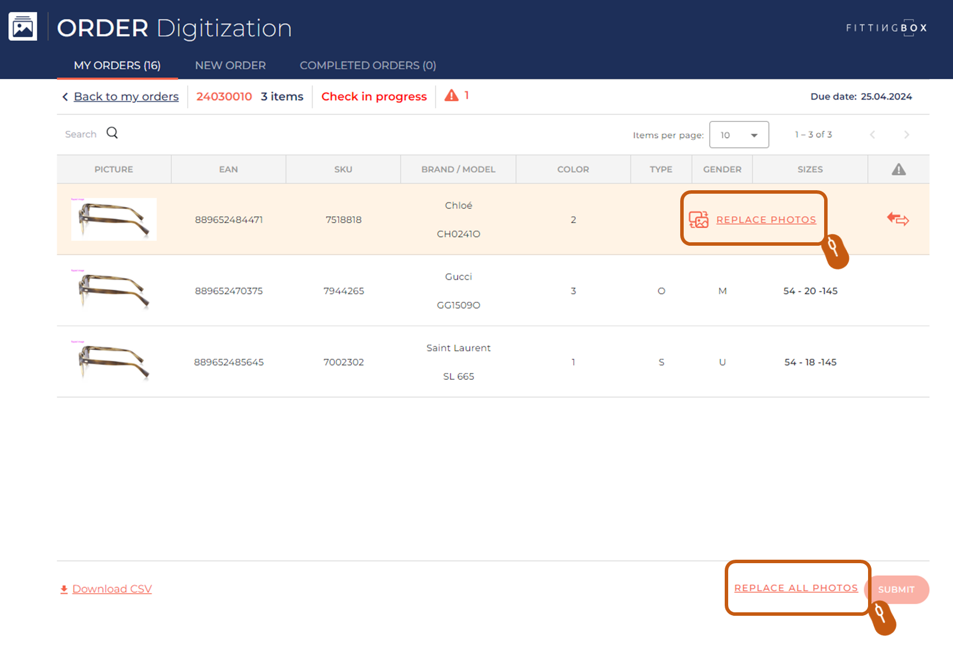Click the Replace Photos link

tap(766, 220)
